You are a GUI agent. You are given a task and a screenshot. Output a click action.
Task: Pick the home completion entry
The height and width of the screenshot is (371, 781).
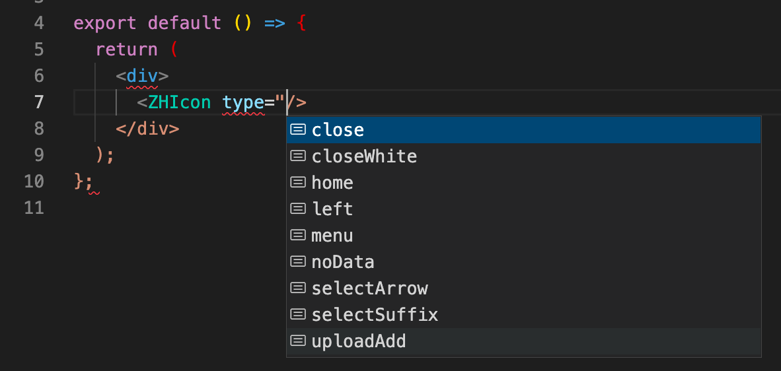[x=332, y=183]
